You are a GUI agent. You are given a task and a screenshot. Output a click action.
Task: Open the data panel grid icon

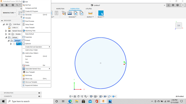pyautogui.click(x=2, y=5)
